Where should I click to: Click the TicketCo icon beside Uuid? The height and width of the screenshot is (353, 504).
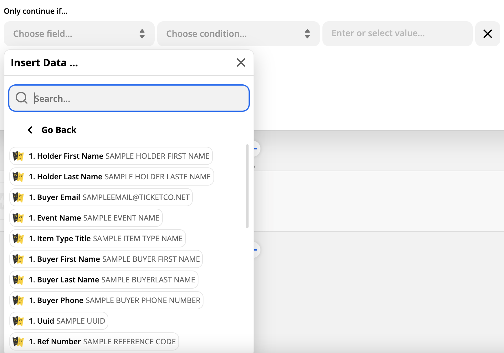[x=18, y=321]
